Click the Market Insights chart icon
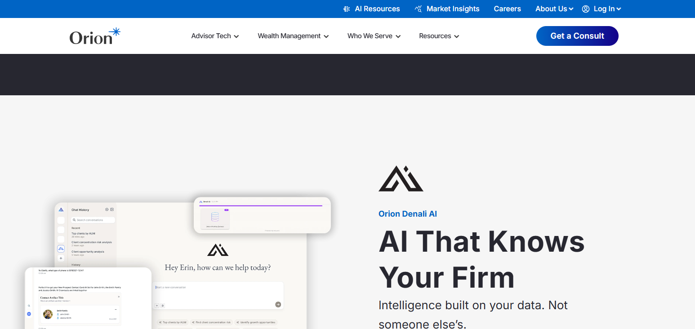The height and width of the screenshot is (329, 695). pos(419,9)
